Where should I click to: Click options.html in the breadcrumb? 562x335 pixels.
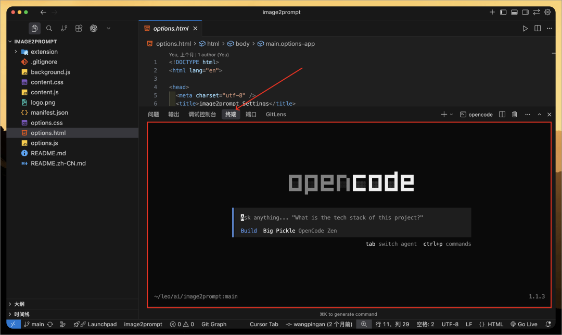[x=173, y=44]
